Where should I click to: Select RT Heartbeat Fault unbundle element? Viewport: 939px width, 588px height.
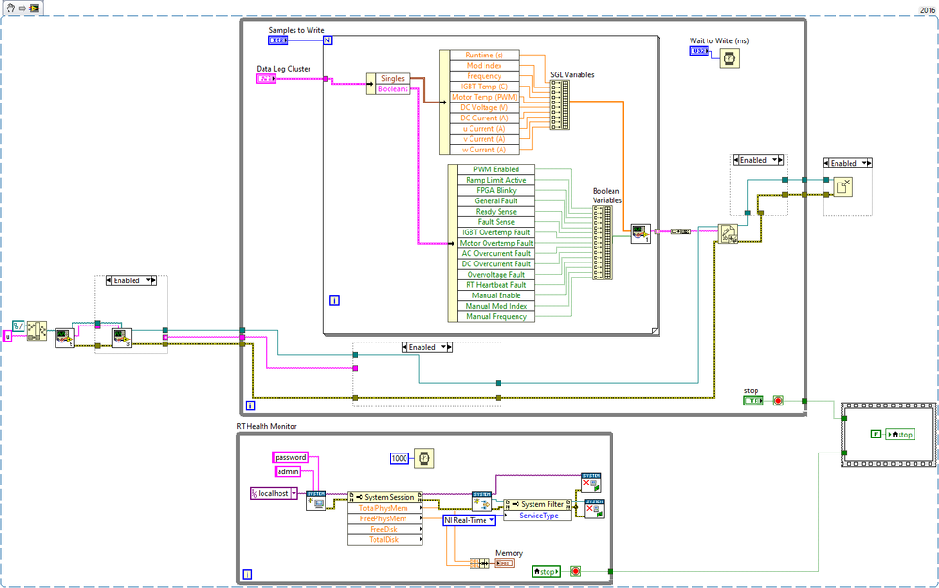click(496, 285)
